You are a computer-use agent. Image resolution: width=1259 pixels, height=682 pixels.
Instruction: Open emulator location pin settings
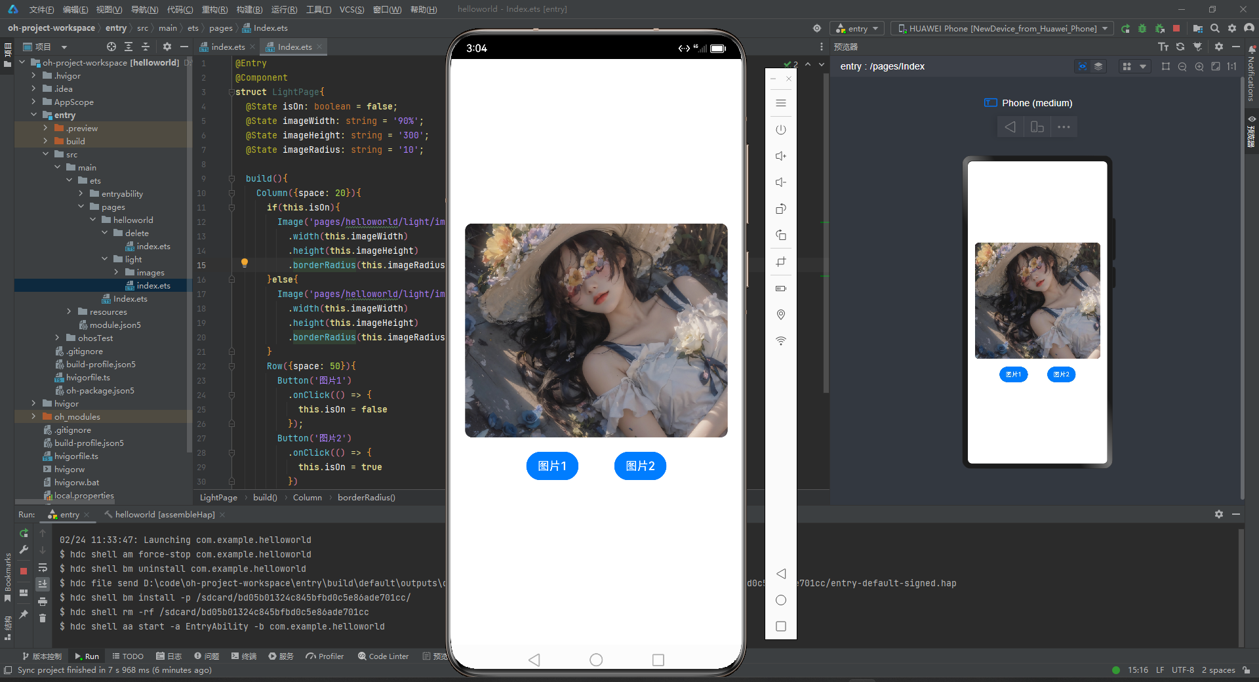(x=780, y=315)
